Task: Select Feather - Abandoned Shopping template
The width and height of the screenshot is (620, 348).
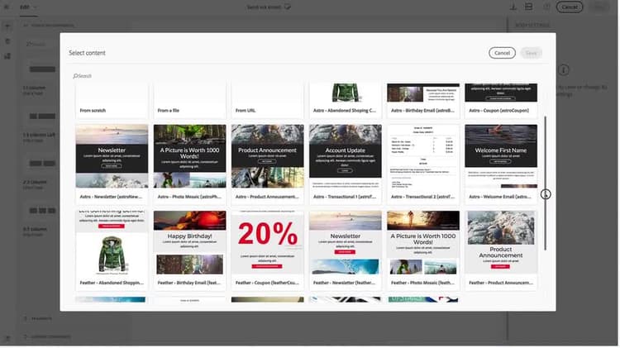Action: [x=112, y=250]
